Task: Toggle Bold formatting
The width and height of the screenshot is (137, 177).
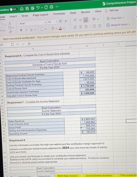Action: pos(21,30)
